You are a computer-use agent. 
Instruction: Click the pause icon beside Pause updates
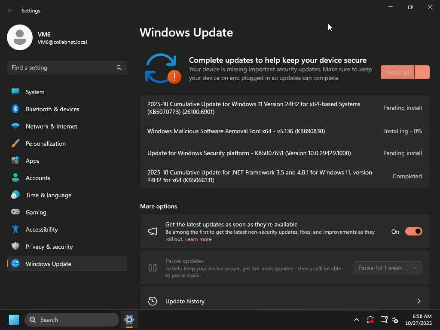click(x=153, y=268)
